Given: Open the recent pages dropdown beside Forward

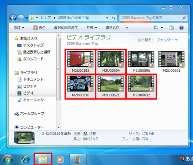Looking at the screenshot, I should click(27, 18).
